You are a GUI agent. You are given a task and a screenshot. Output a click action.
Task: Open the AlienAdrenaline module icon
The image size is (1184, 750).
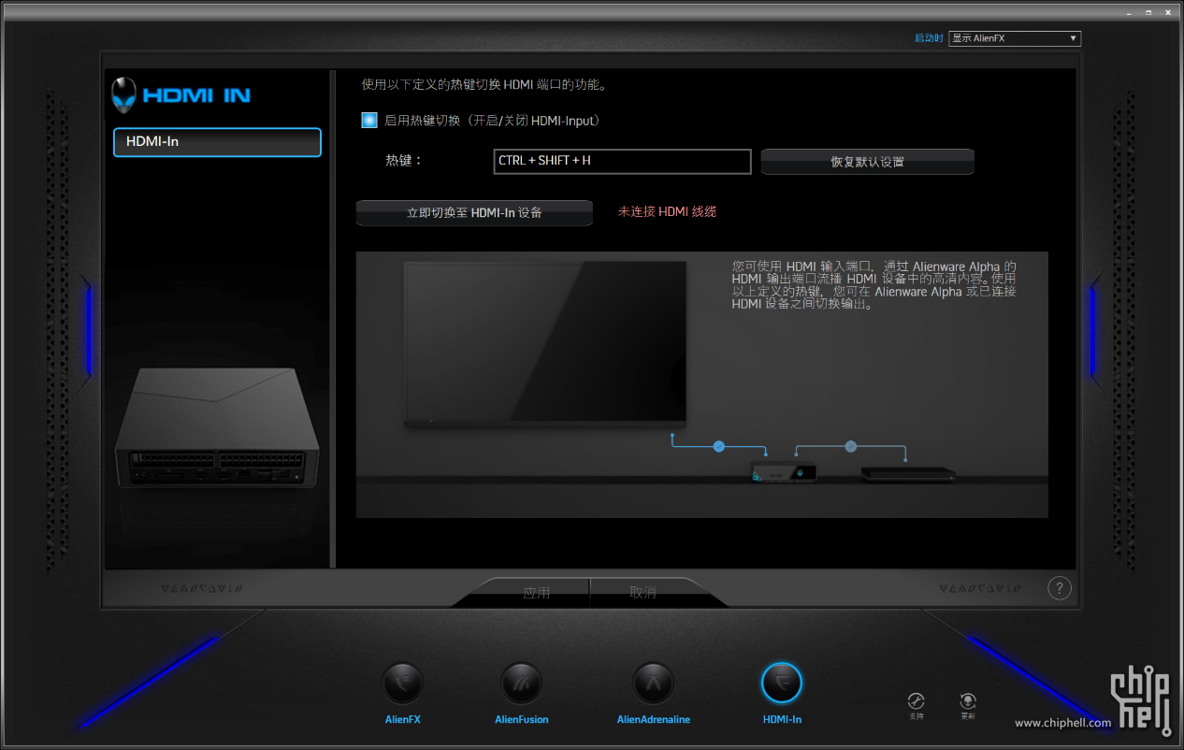tap(653, 683)
